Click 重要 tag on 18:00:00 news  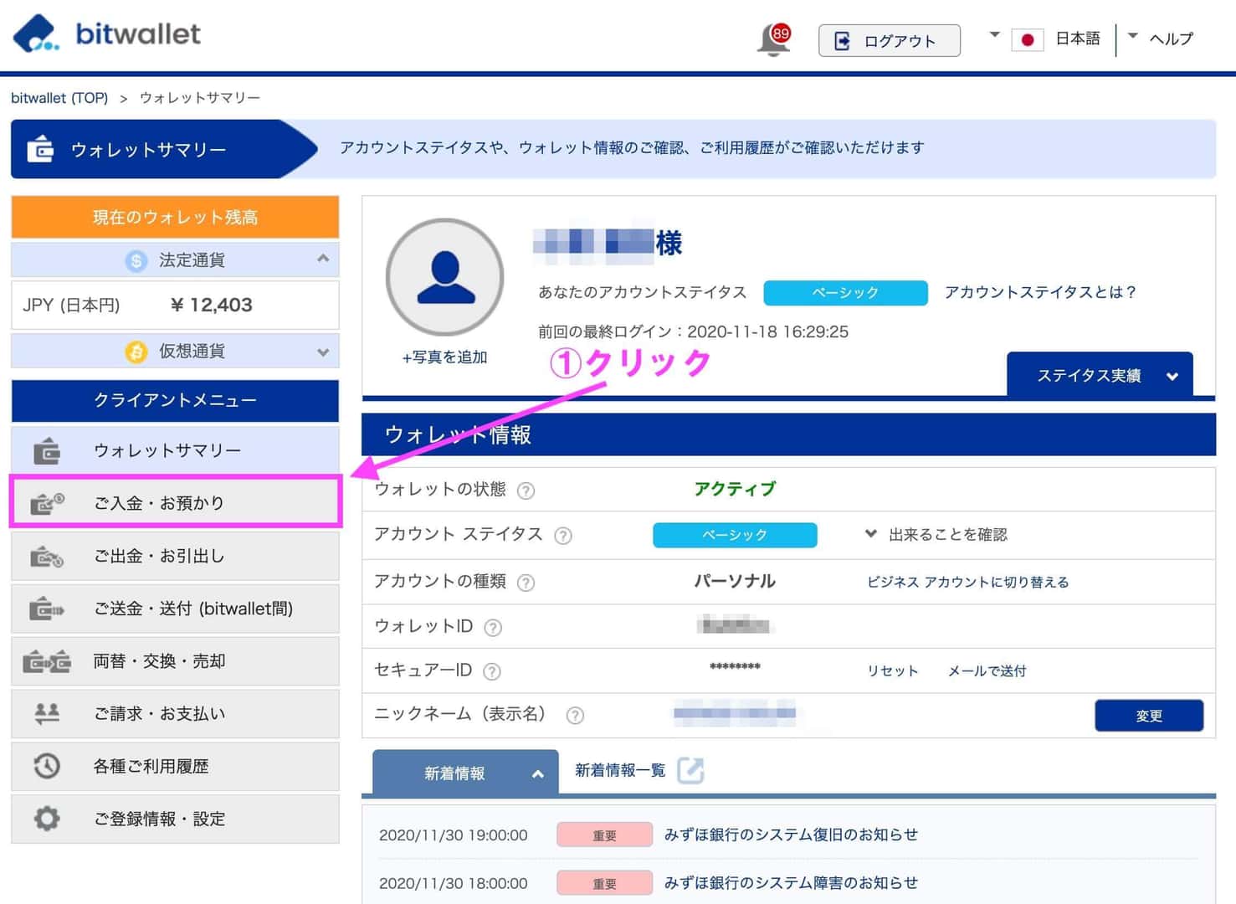point(604,883)
